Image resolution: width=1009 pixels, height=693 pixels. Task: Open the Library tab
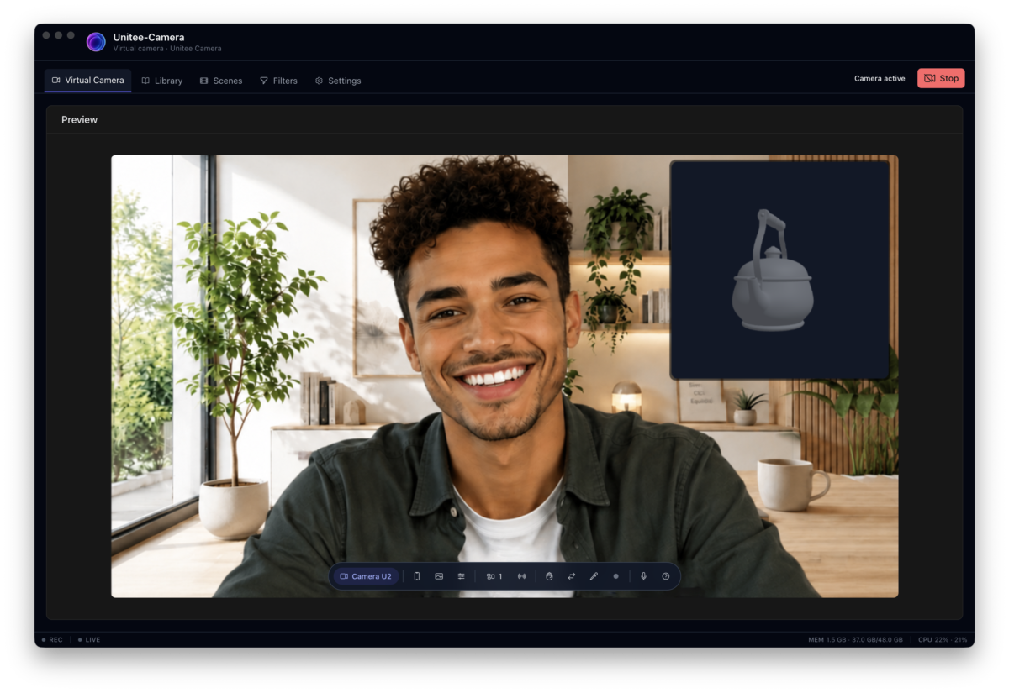pos(162,81)
